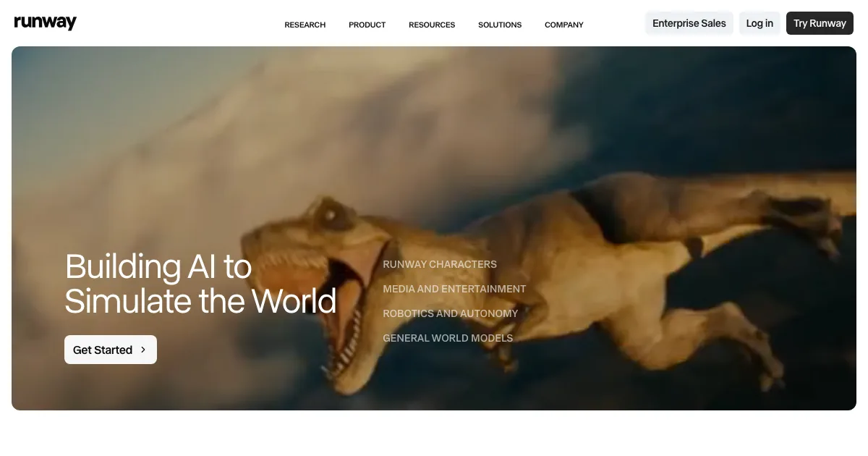Click the blank white area below the hero banner

(x=434, y=433)
